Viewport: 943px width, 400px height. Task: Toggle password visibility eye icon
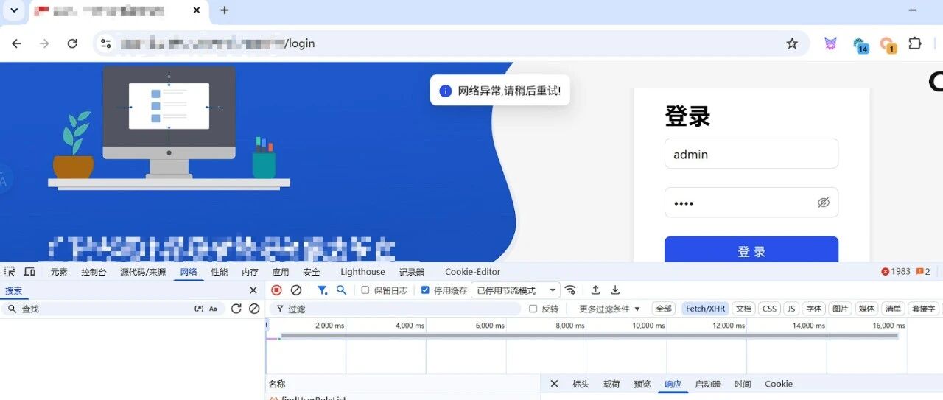point(824,203)
